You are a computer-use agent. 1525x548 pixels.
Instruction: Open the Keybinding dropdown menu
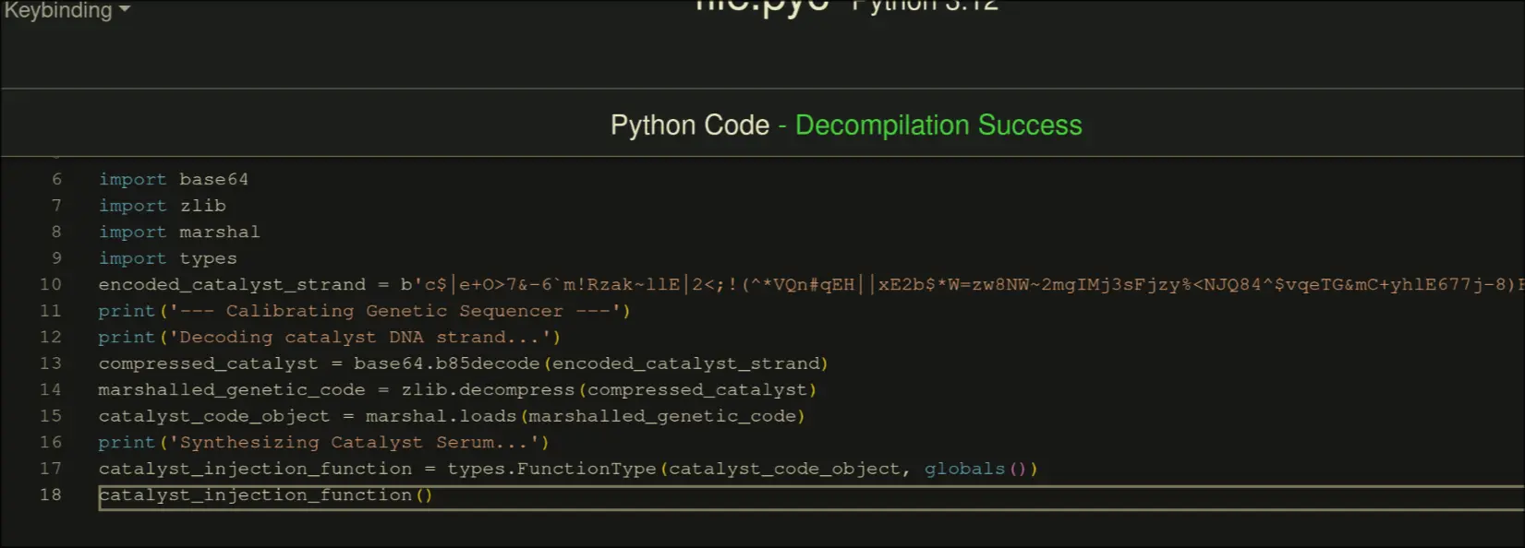[x=67, y=11]
